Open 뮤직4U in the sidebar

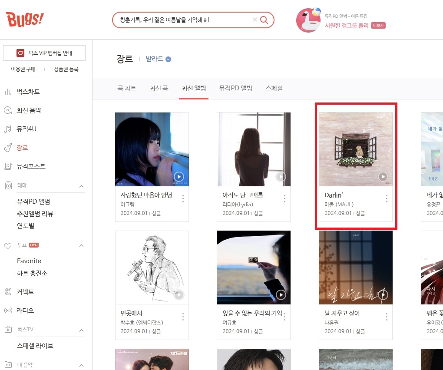[26, 129]
